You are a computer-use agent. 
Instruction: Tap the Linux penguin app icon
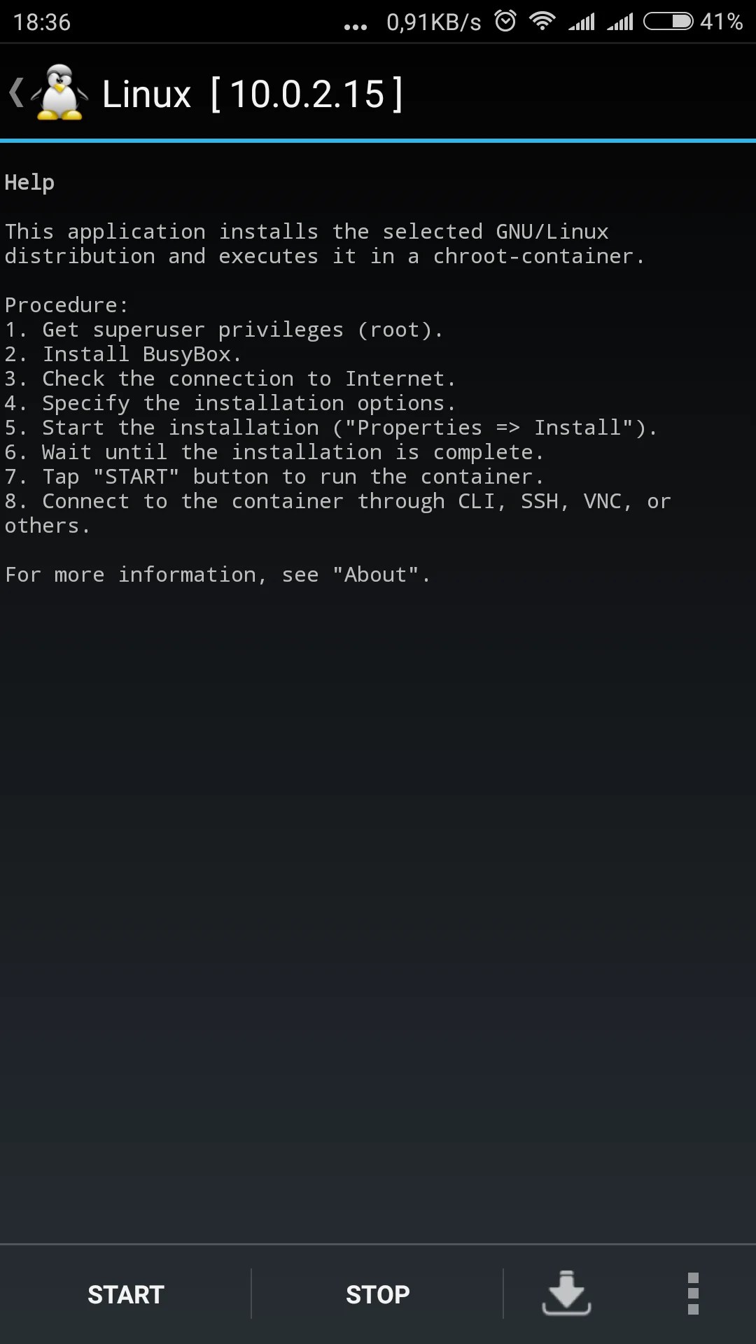click(60, 93)
